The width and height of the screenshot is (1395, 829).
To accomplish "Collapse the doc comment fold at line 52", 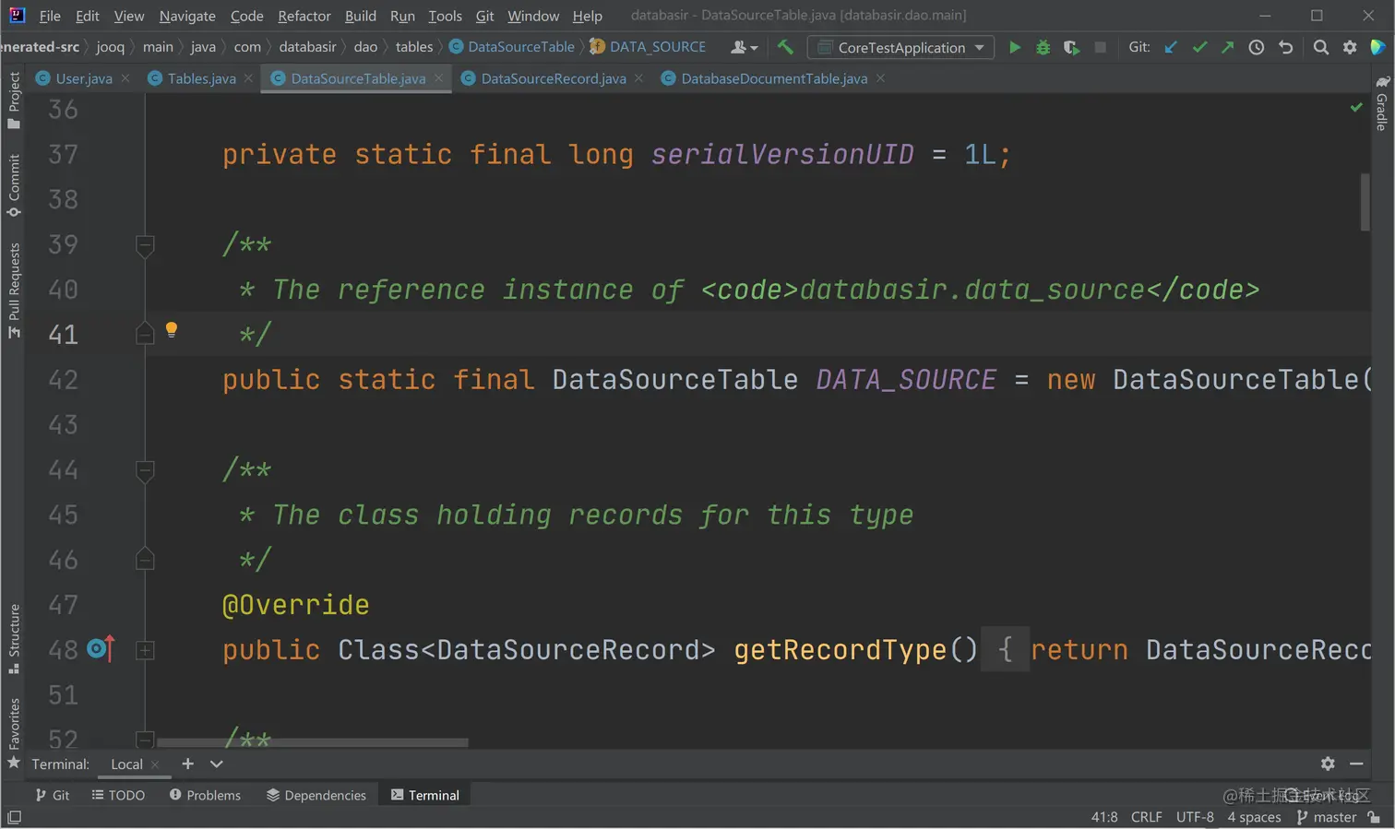I will point(145,739).
